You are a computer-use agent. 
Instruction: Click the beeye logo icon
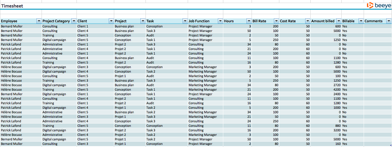tap(370, 5)
